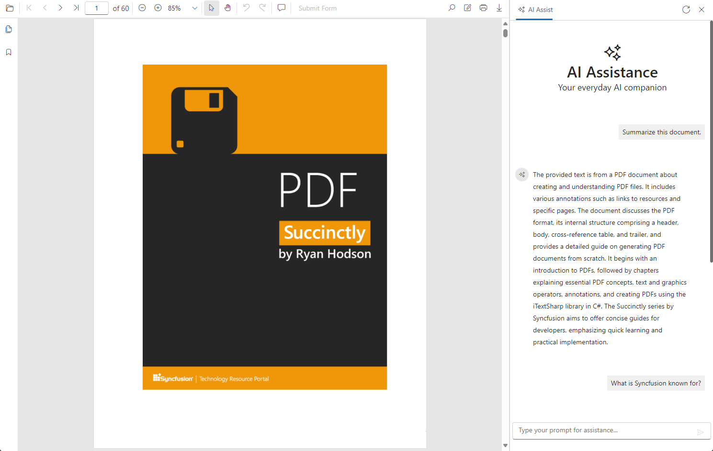Select the AI Assist tab

pos(534,10)
